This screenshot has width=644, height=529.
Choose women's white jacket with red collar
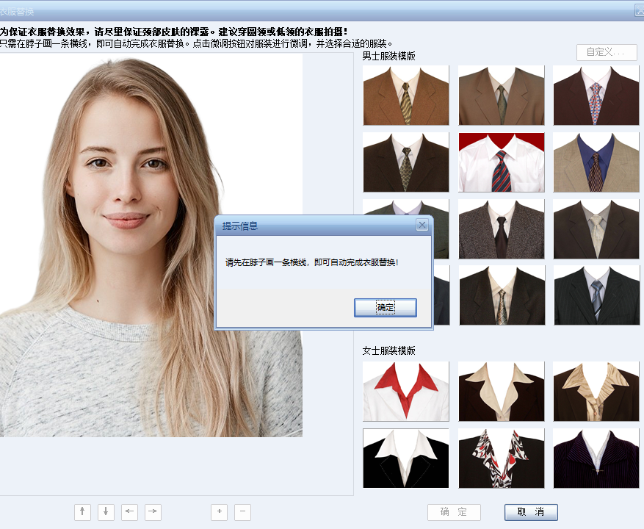click(x=406, y=392)
